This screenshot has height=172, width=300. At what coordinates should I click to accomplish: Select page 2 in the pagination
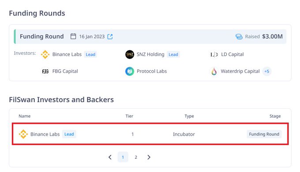tap(136, 157)
